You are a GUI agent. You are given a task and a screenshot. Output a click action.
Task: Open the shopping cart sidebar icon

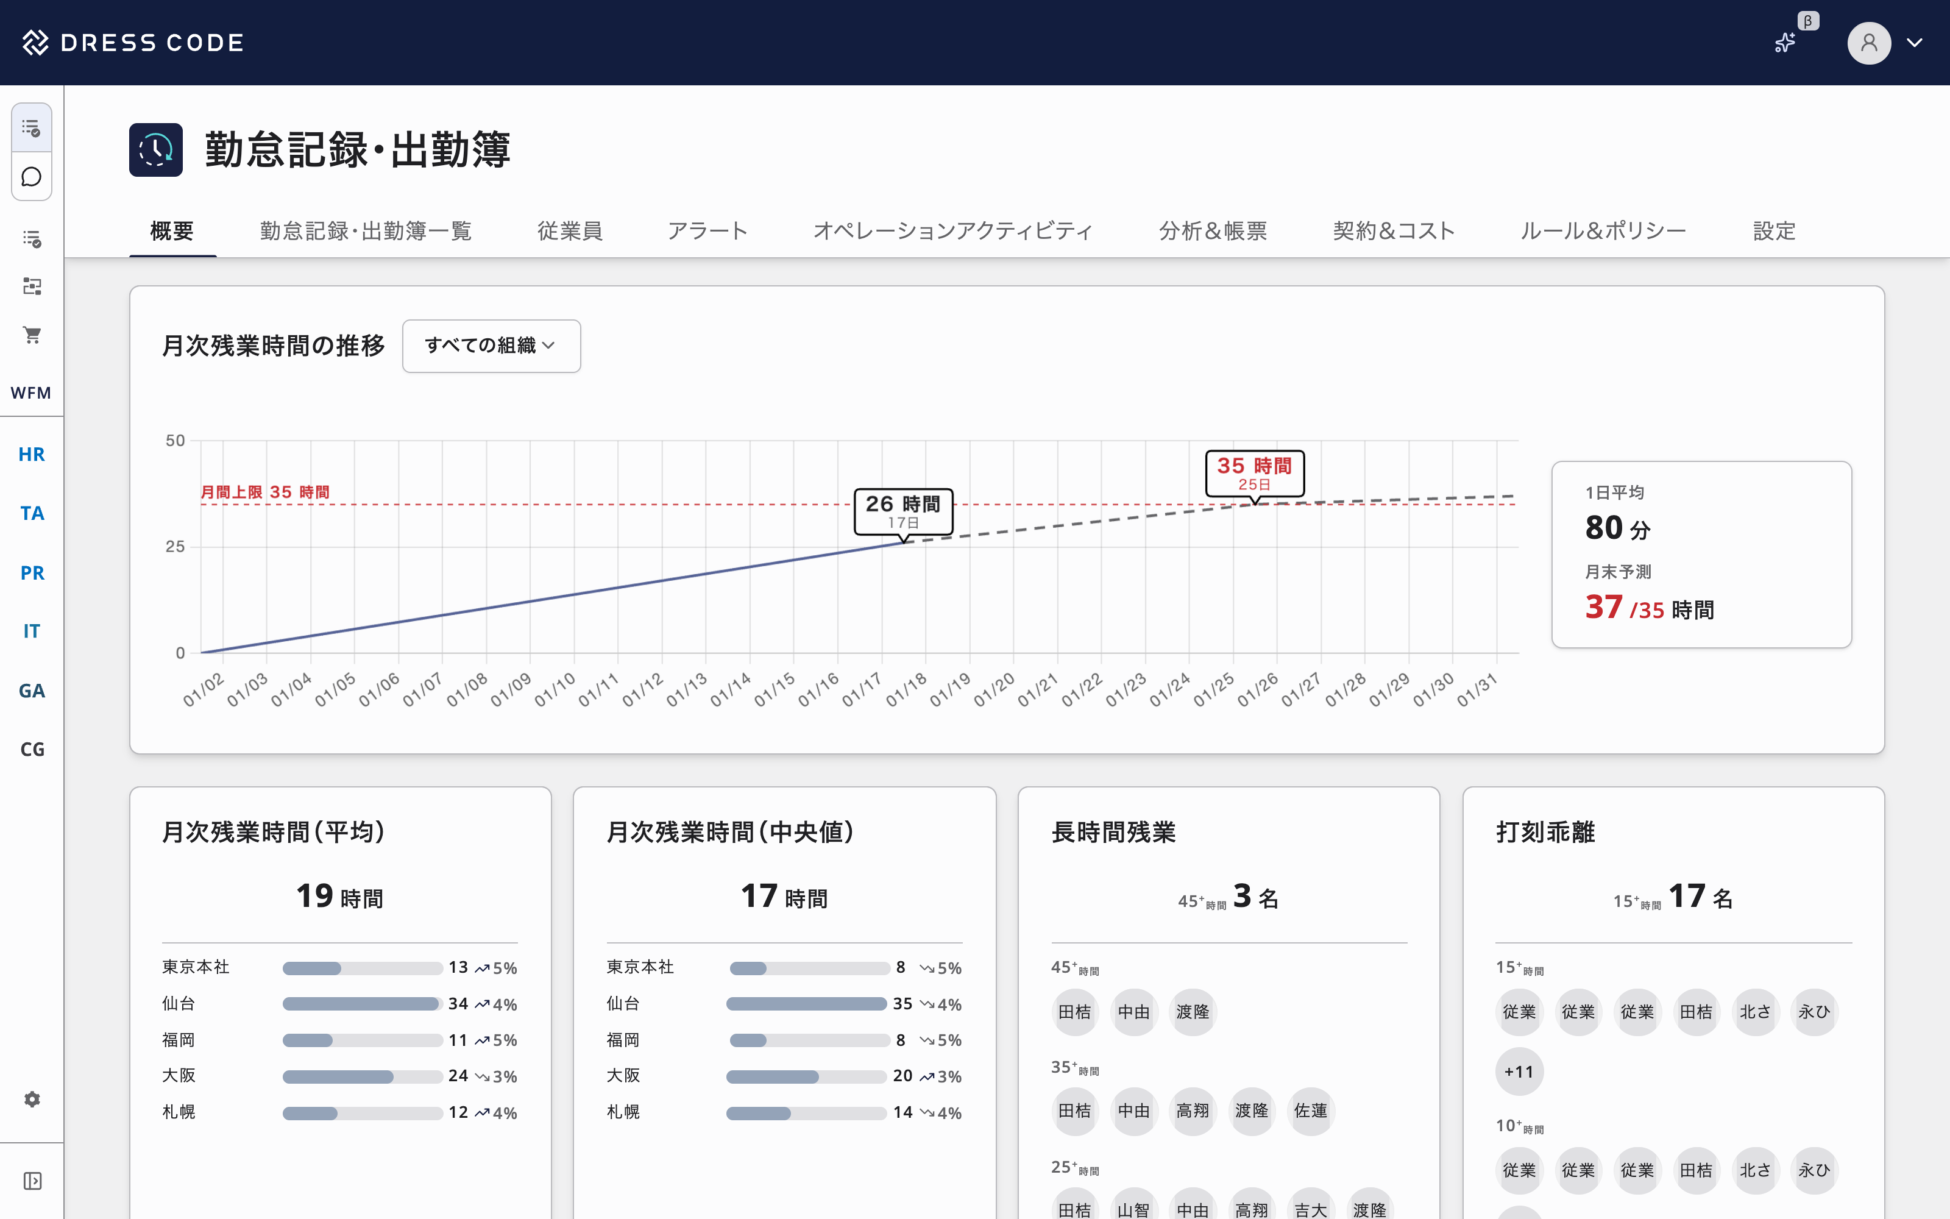32,335
